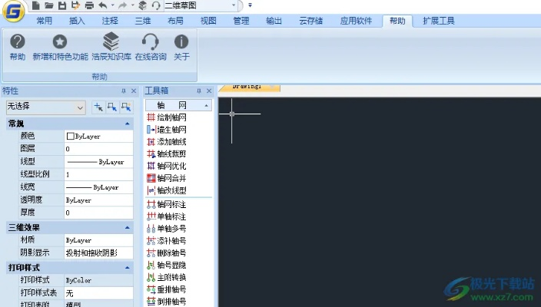Click the 在线咨询 headset icon

pyautogui.click(x=151, y=42)
